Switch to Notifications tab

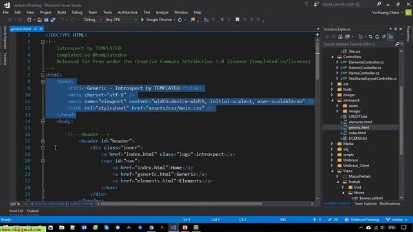[390, 204]
